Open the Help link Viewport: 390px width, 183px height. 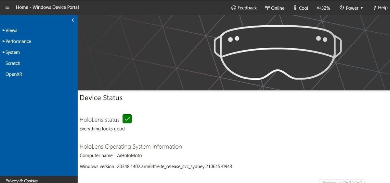pyautogui.click(x=380, y=8)
